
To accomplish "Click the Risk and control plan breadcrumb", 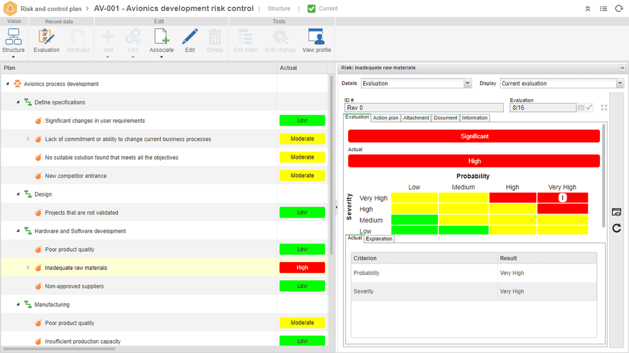I will pyautogui.click(x=51, y=9).
